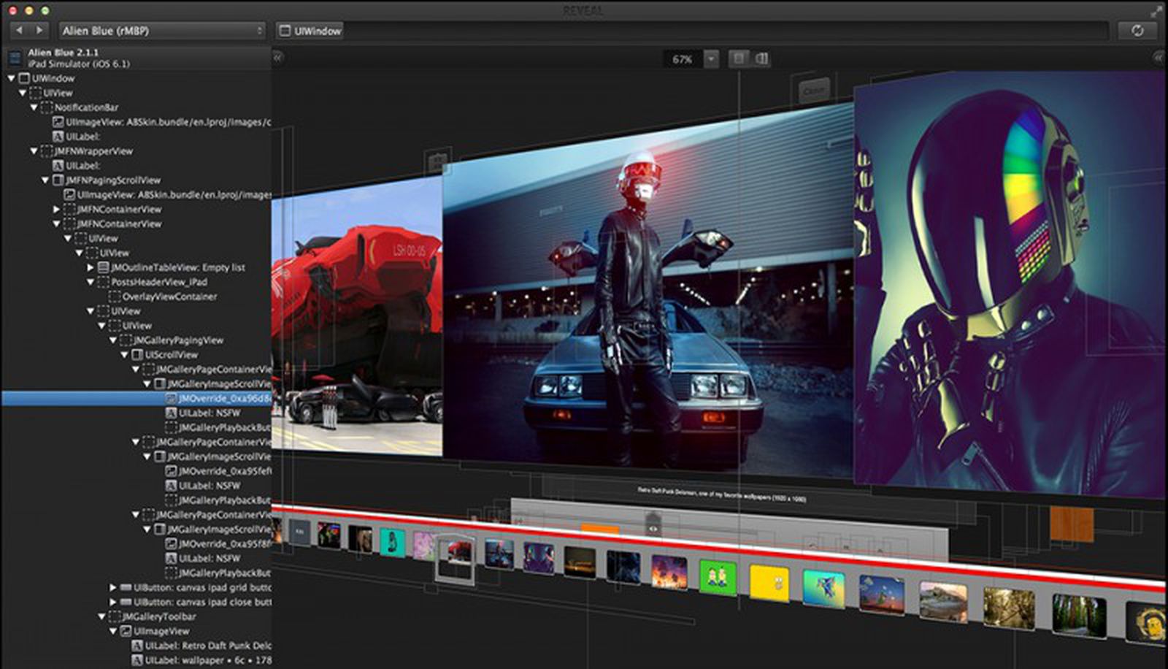Switch to 3D perspective view mode
The image size is (1168, 669).
coord(761,60)
